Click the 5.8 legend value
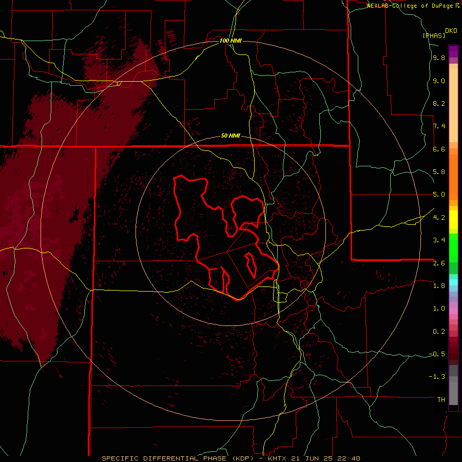 point(439,172)
